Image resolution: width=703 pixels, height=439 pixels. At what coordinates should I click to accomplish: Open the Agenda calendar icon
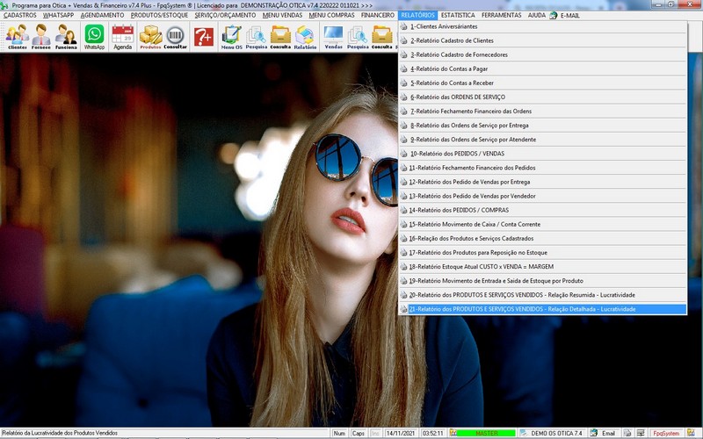pos(122,36)
